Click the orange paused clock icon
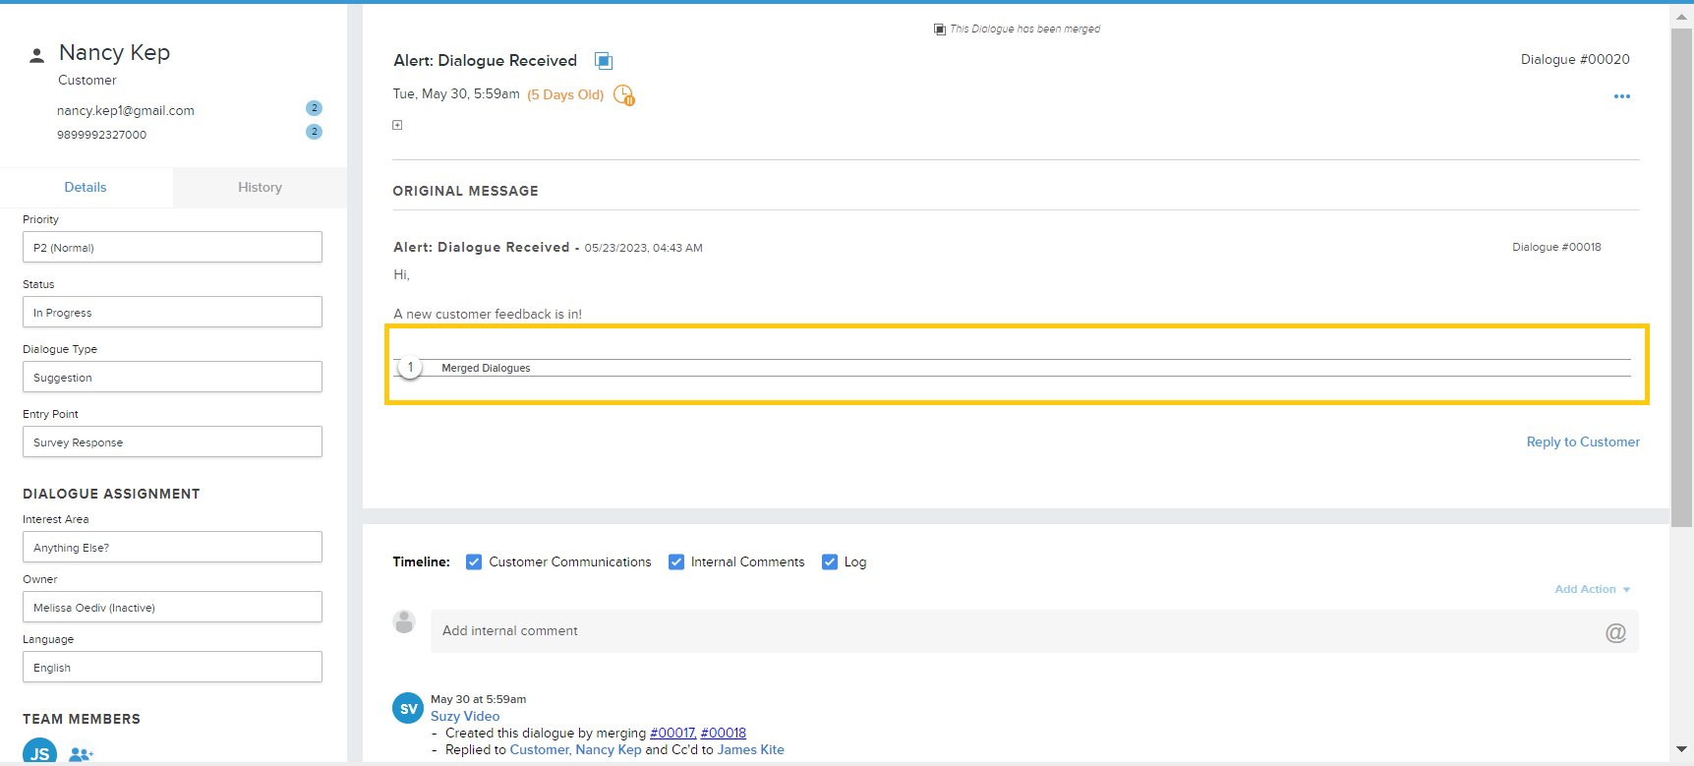The width and height of the screenshot is (1694, 766). tap(623, 95)
